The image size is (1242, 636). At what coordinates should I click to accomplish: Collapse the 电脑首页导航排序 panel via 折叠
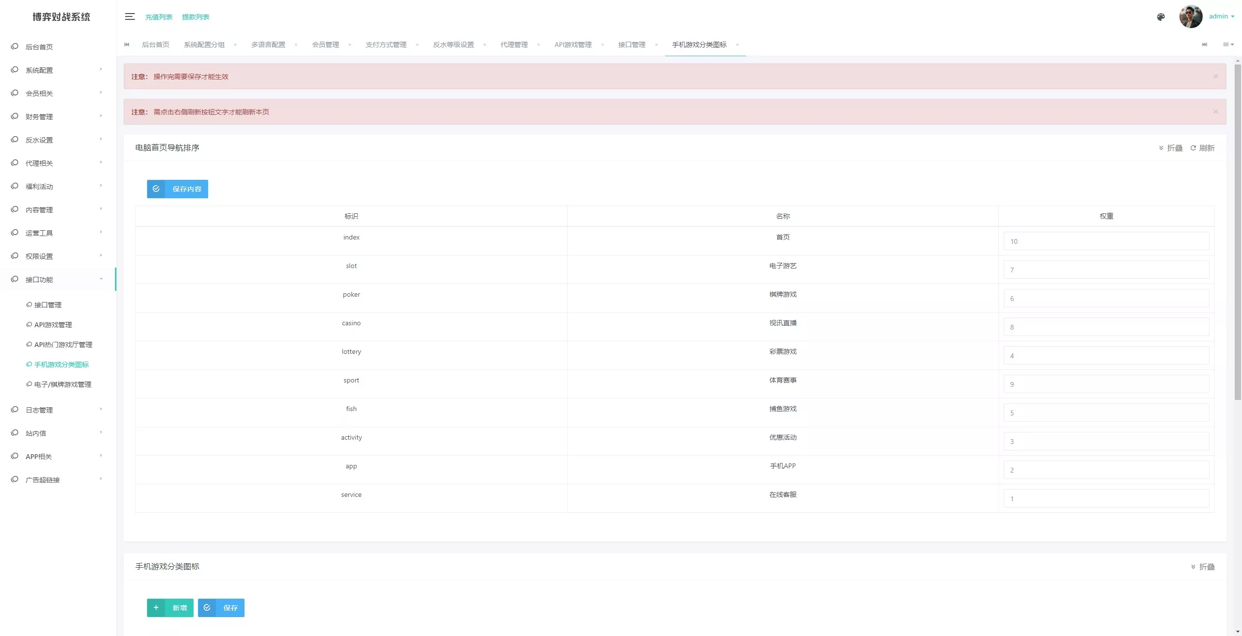1171,148
